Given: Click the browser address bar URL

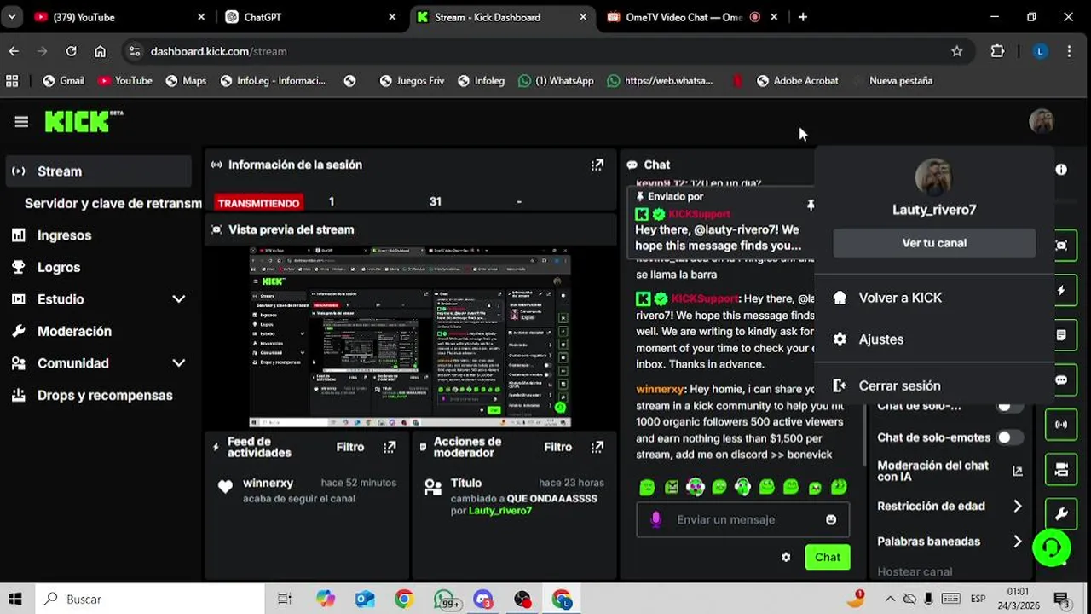Looking at the screenshot, I should point(218,51).
